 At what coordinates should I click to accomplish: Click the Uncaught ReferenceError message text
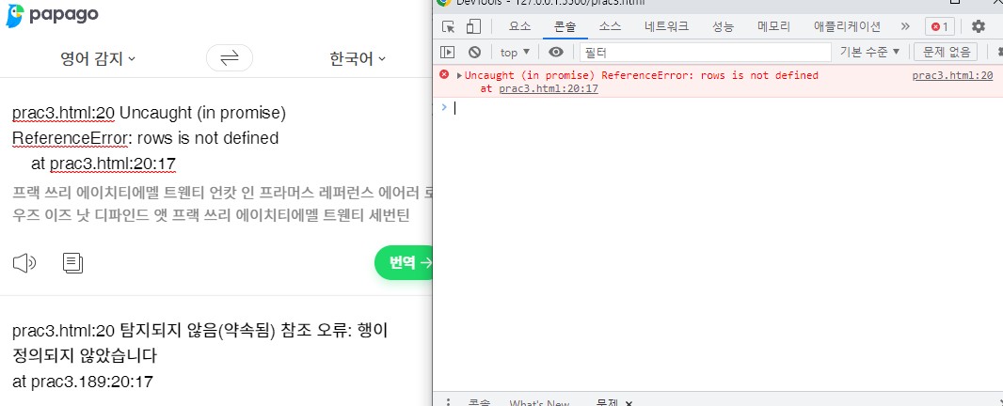point(642,75)
